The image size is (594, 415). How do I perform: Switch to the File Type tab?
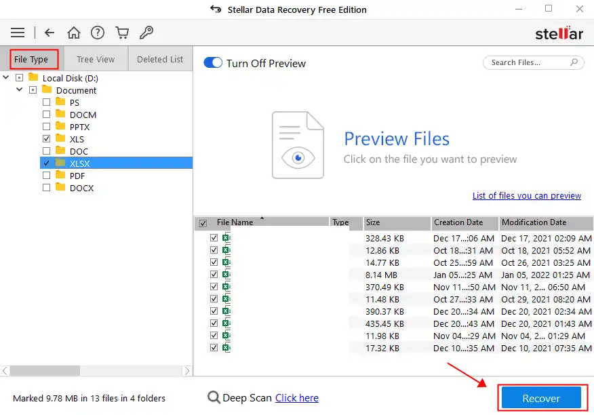pyautogui.click(x=32, y=59)
